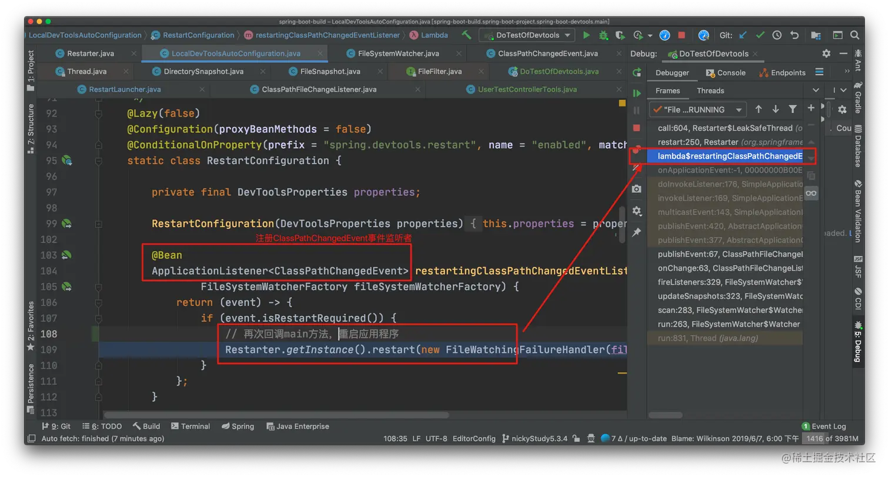Open Terminal tool window
This screenshot has height=477, width=889.
tap(190, 426)
